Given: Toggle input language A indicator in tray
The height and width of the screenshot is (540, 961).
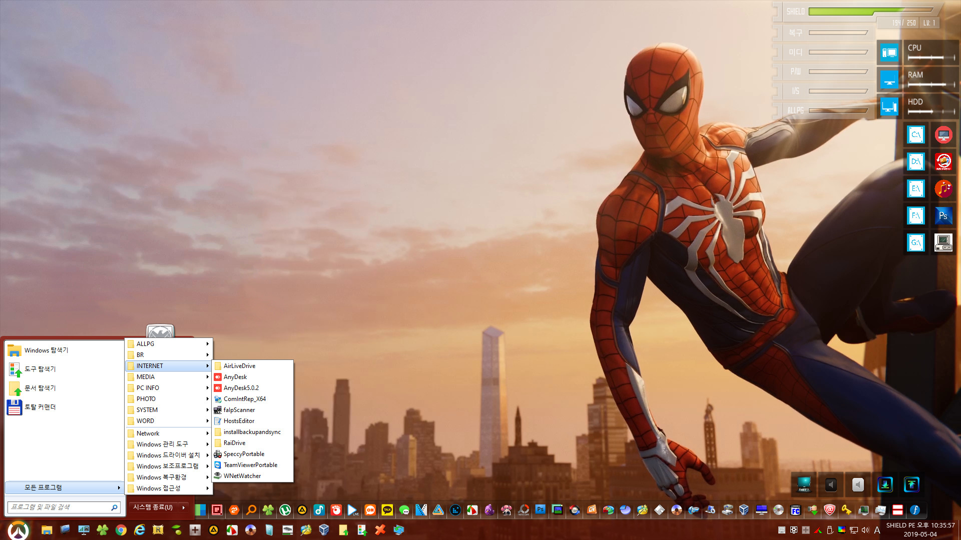Looking at the screenshot, I should point(877,530).
